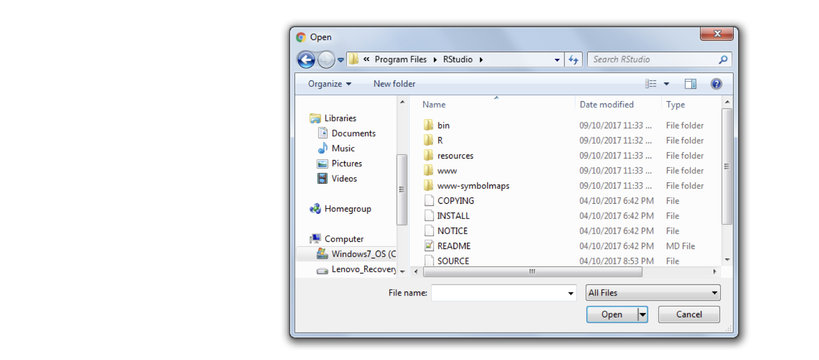Click the date of the bin folder
819x360 pixels.
615,125
